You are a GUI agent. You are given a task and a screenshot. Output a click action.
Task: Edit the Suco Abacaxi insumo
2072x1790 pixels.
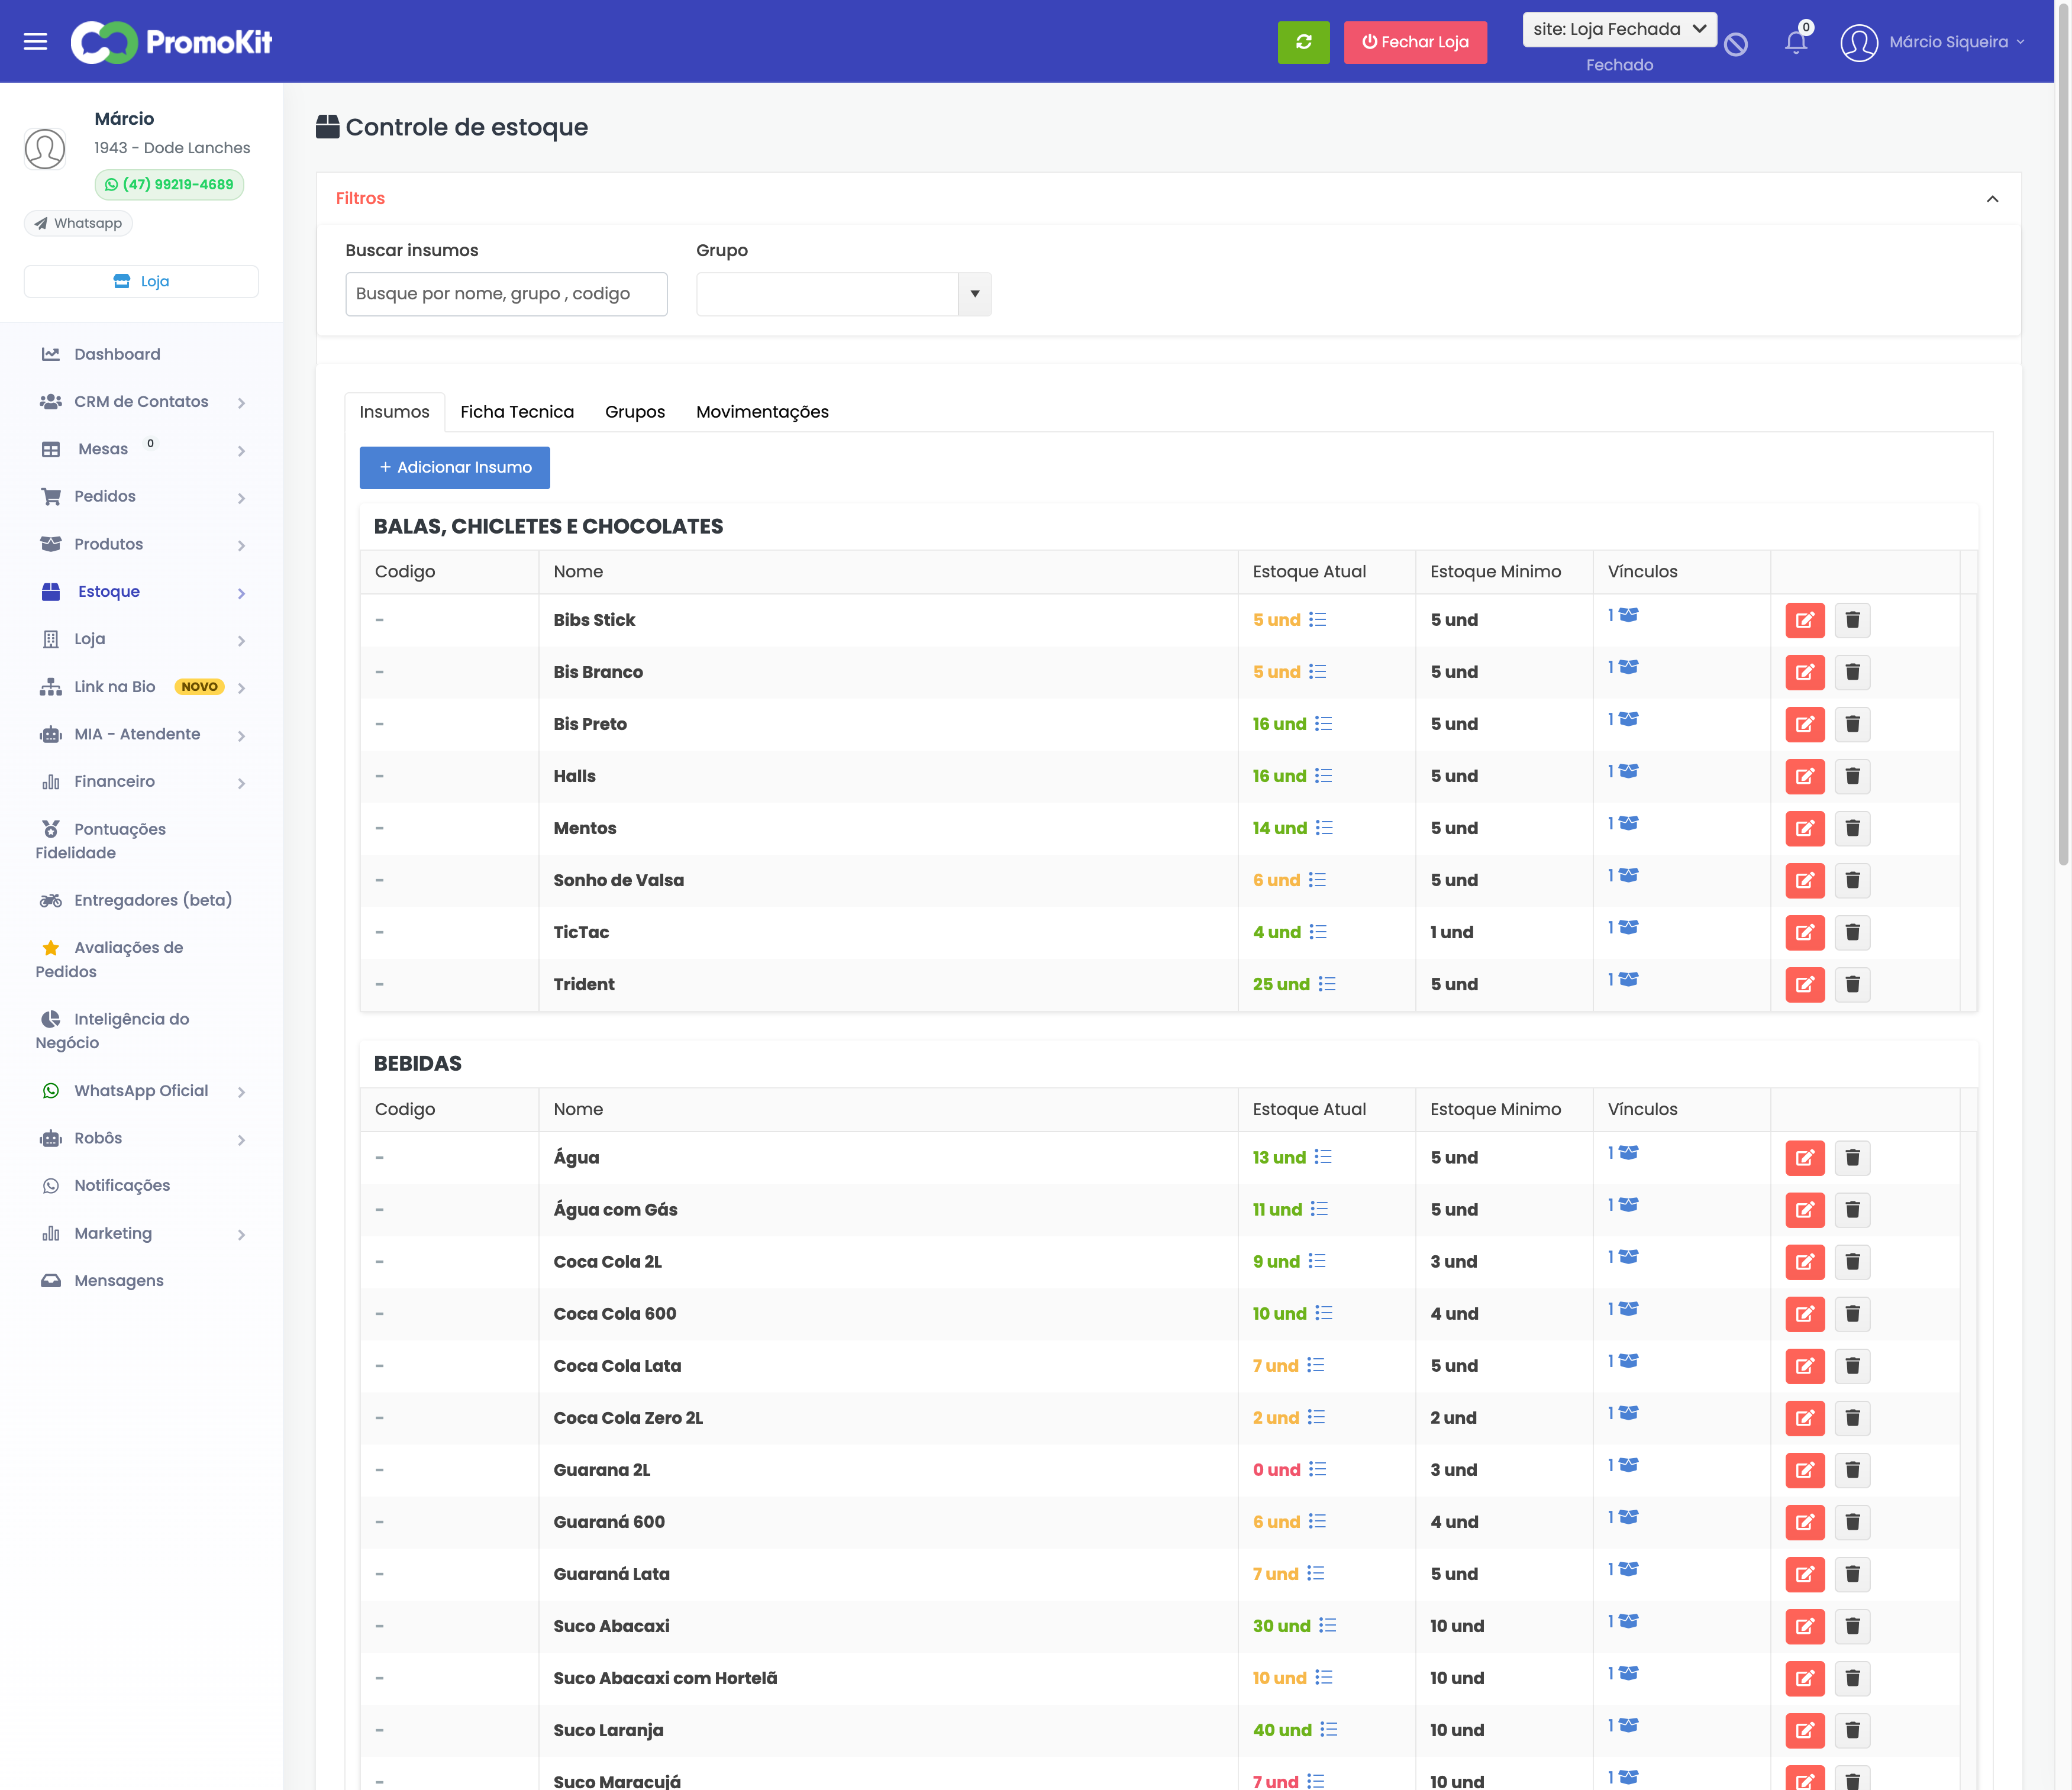1805,1626
